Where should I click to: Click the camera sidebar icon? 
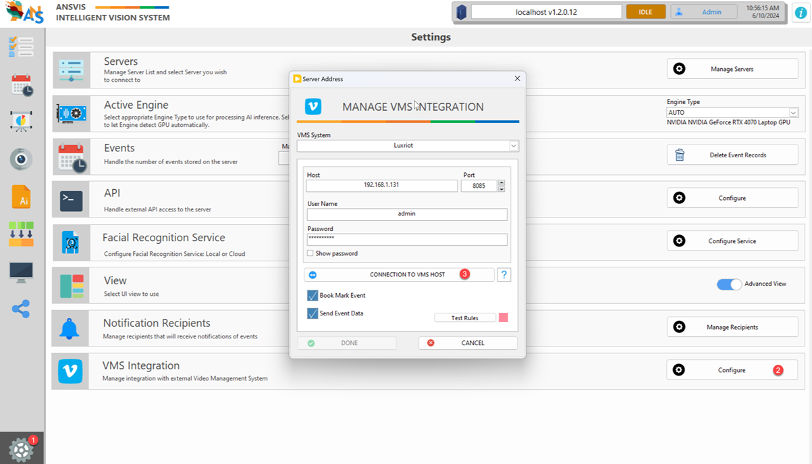tap(21, 159)
